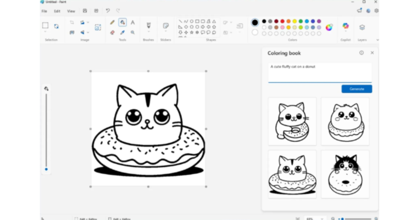Image resolution: width=419 pixels, height=220 pixels.
Task: Click the Crop image icon
Action: 72,22
